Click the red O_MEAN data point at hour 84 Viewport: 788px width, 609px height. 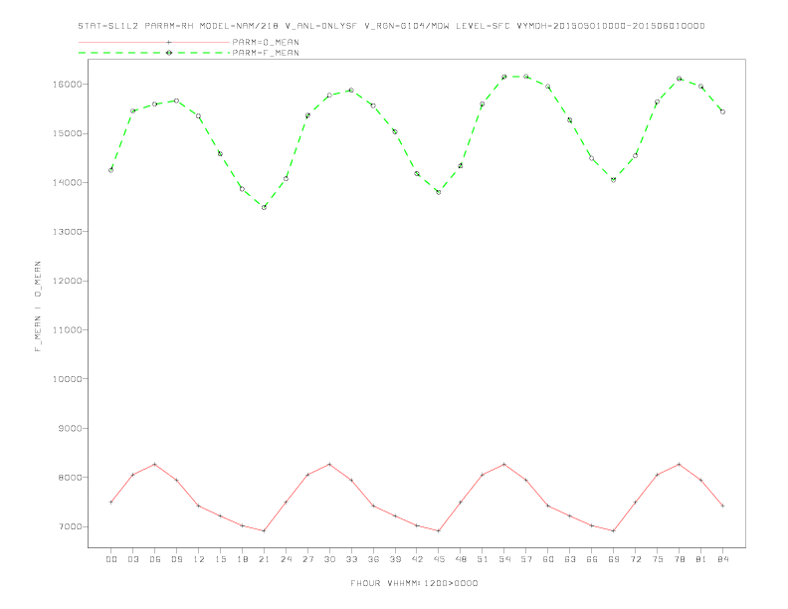(722, 506)
